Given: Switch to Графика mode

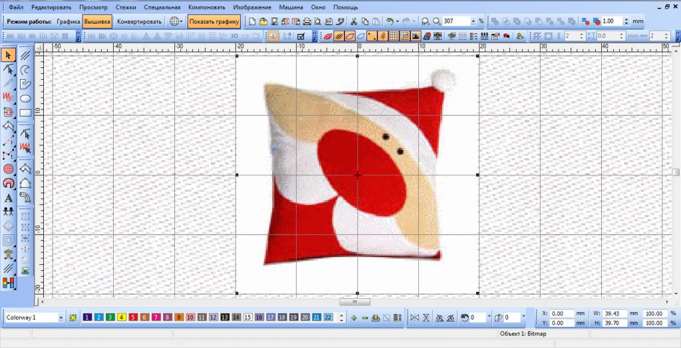Looking at the screenshot, I should [68, 21].
